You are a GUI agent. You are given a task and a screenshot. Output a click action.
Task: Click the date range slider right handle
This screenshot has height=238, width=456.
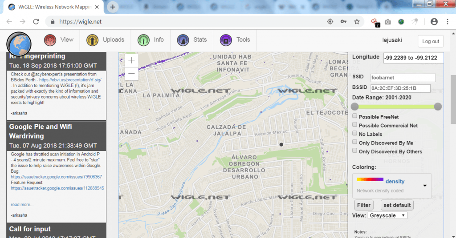(438, 107)
